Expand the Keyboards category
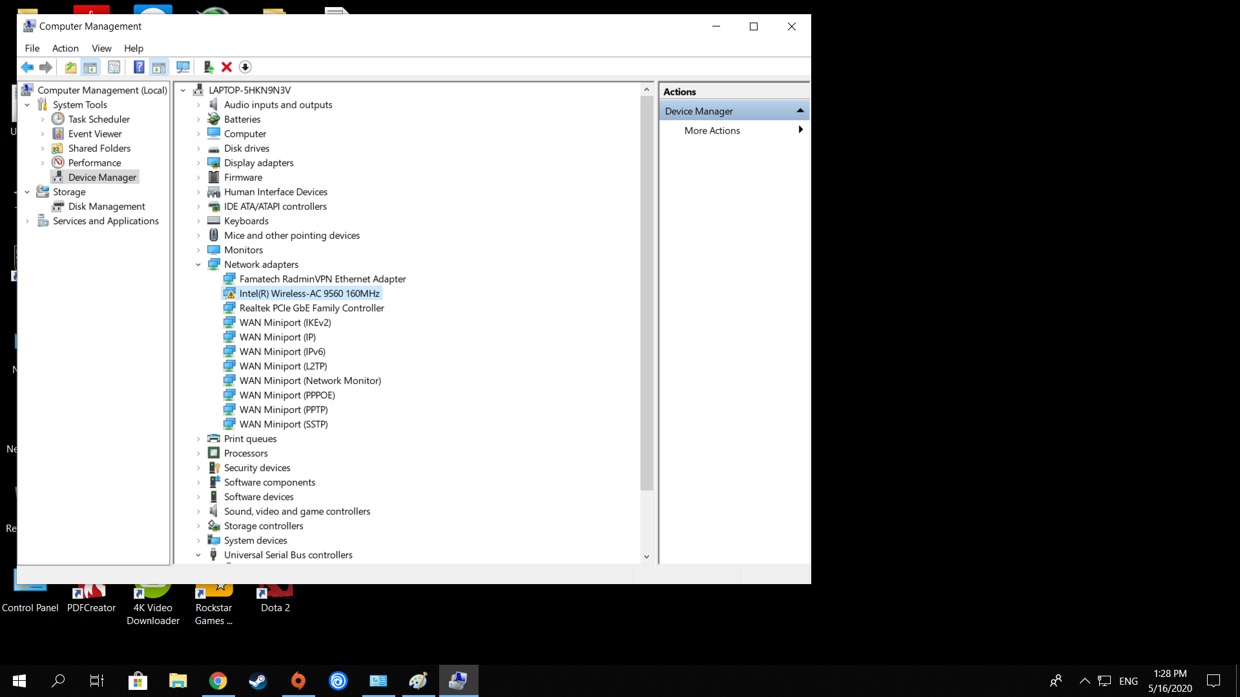Viewport: 1240px width, 697px height. tap(199, 221)
